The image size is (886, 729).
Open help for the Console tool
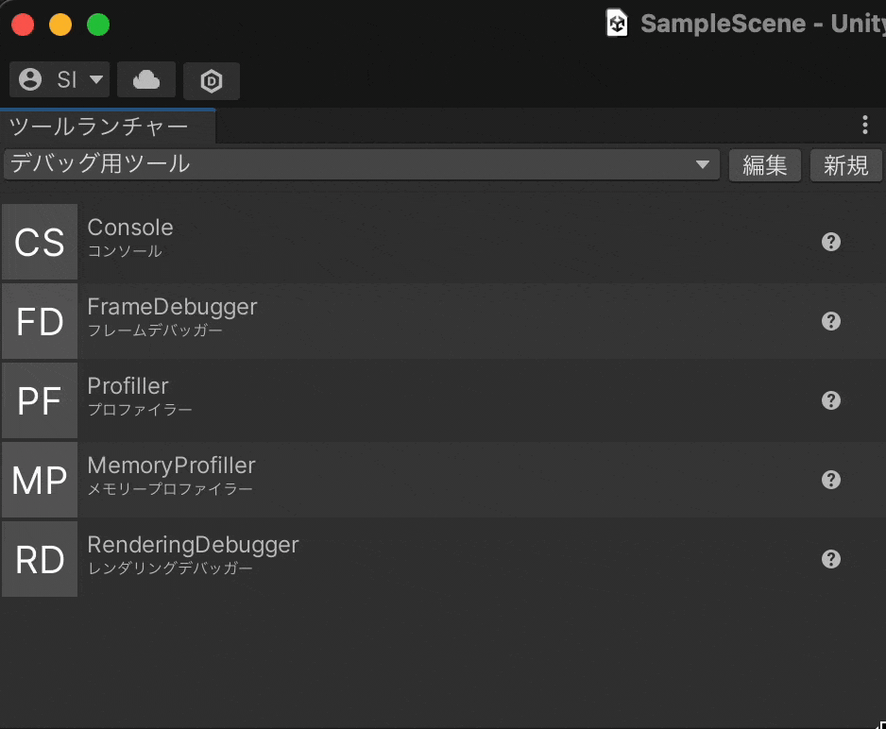point(831,242)
